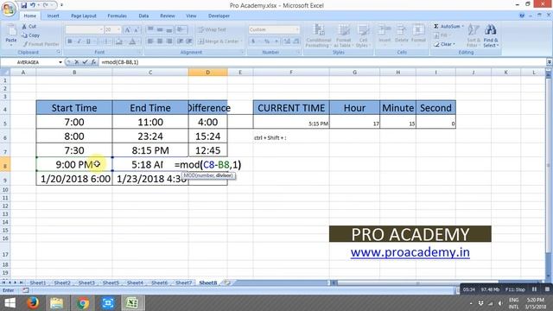Viewport: 553px width, 311px height.
Task: Expand the Paste dropdown arrow
Action: 11,45
